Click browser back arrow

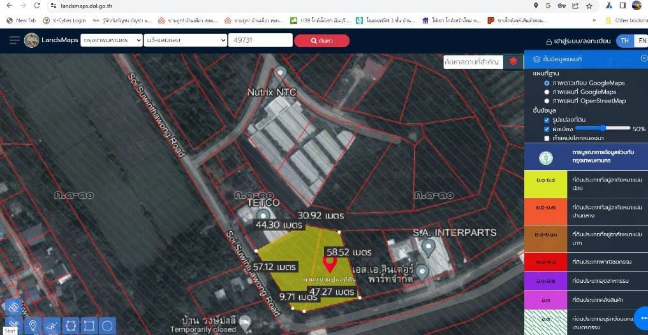(x=10, y=6)
